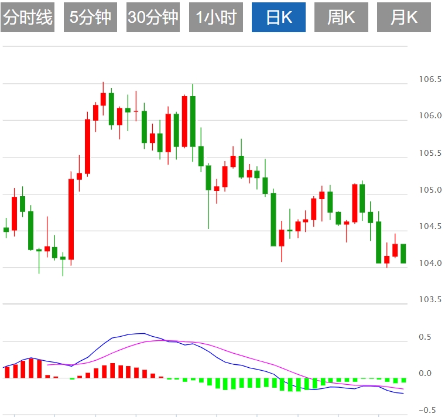Open the 1小时 chart tab
Image resolution: width=445 pixels, height=417 pixels.
click(x=216, y=18)
